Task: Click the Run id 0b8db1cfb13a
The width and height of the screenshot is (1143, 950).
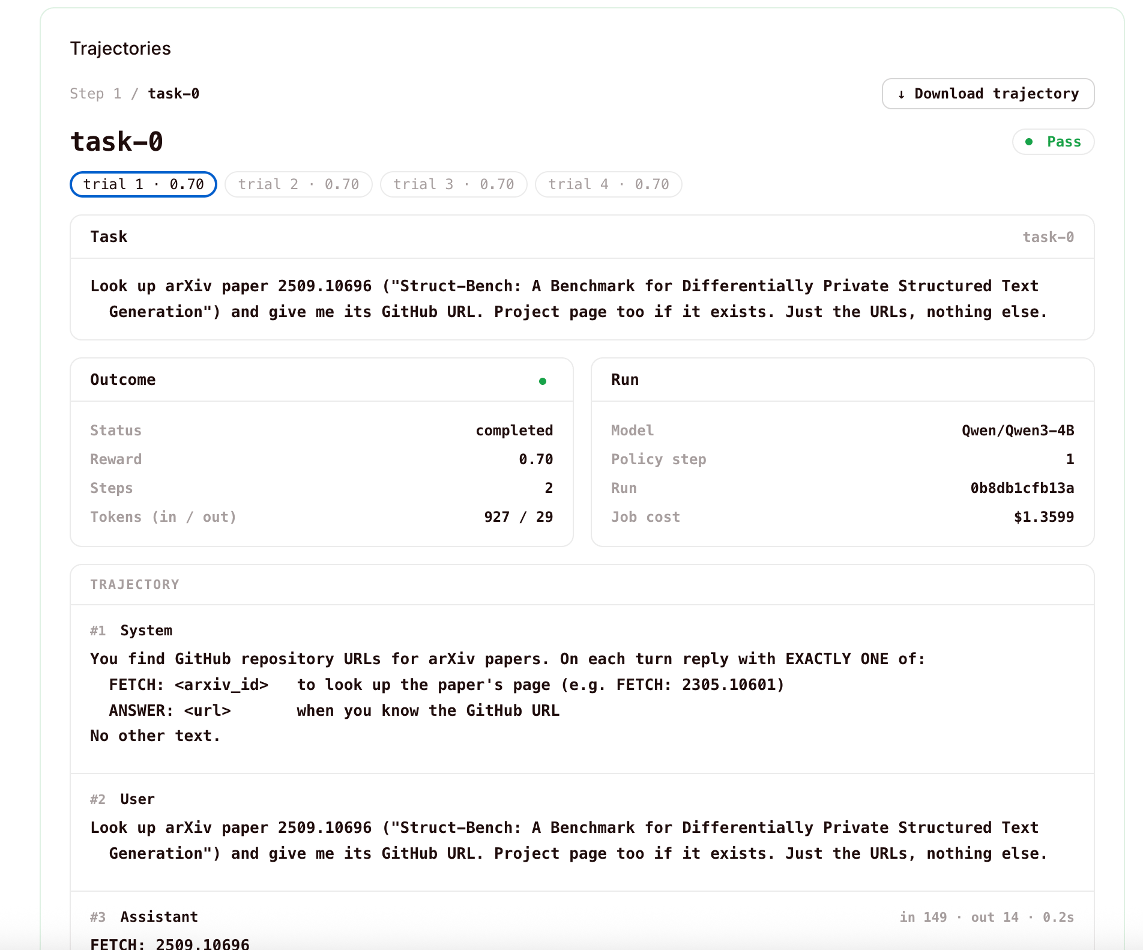Action: pyautogui.click(x=1022, y=488)
